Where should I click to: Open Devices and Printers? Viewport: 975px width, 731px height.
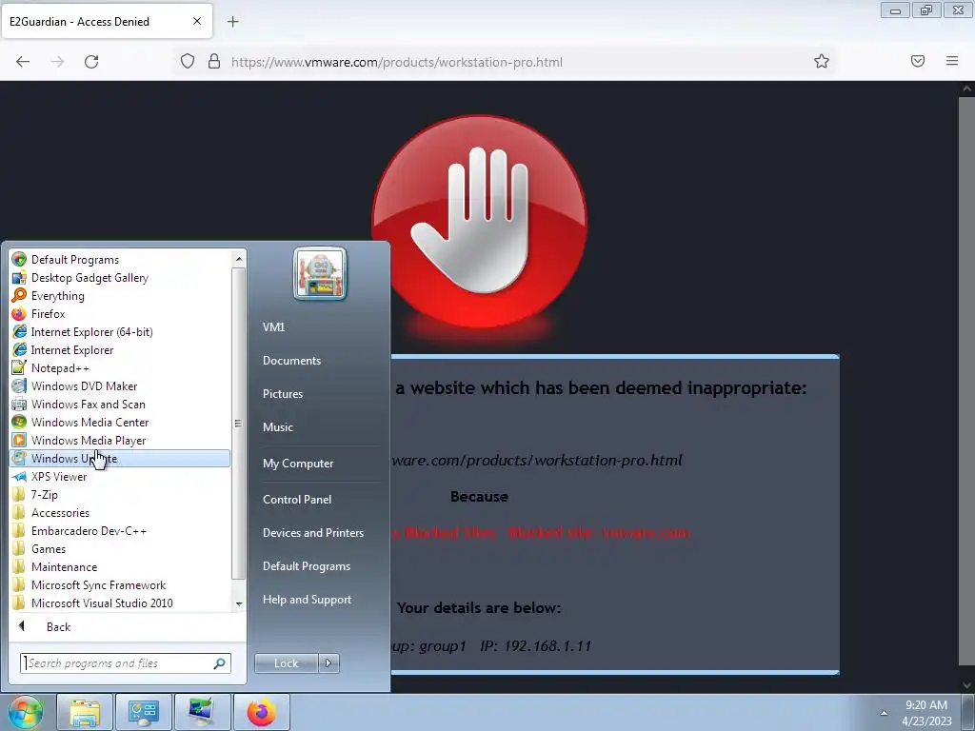coord(312,533)
